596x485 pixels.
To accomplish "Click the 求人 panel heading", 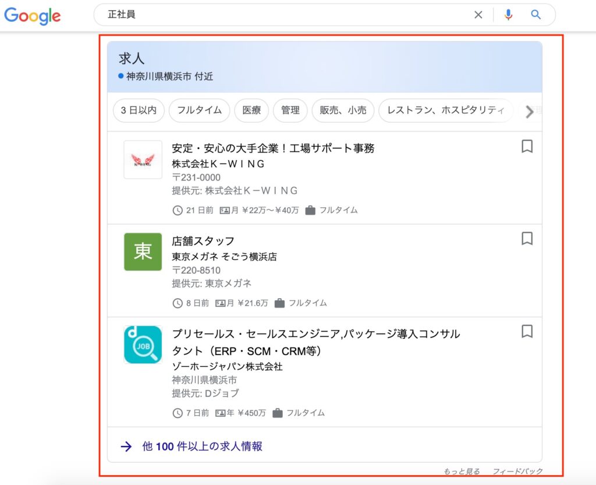I will point(132,59).
